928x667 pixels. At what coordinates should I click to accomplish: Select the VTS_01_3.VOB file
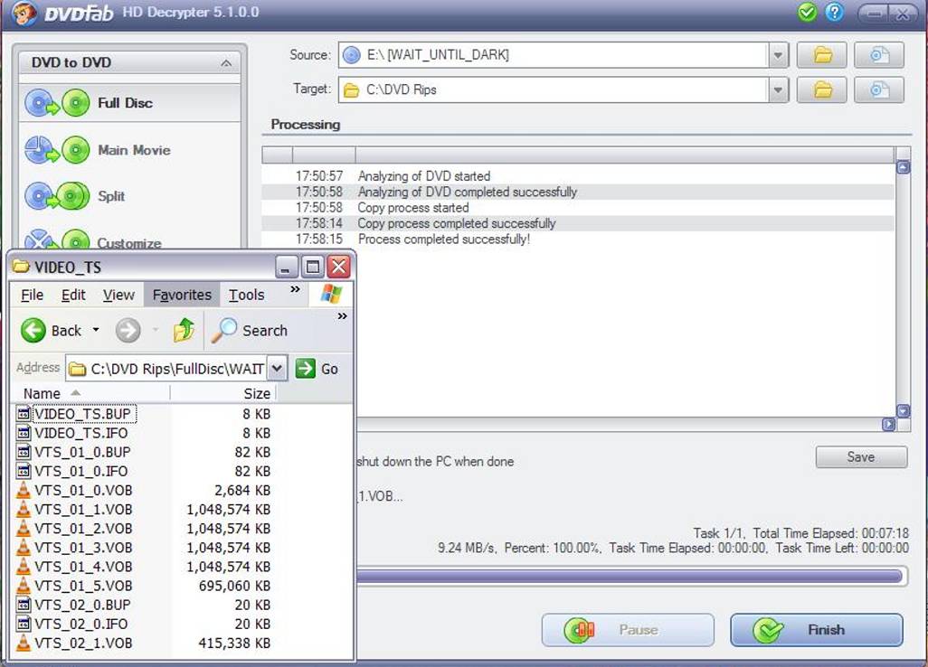pos(83,548)
